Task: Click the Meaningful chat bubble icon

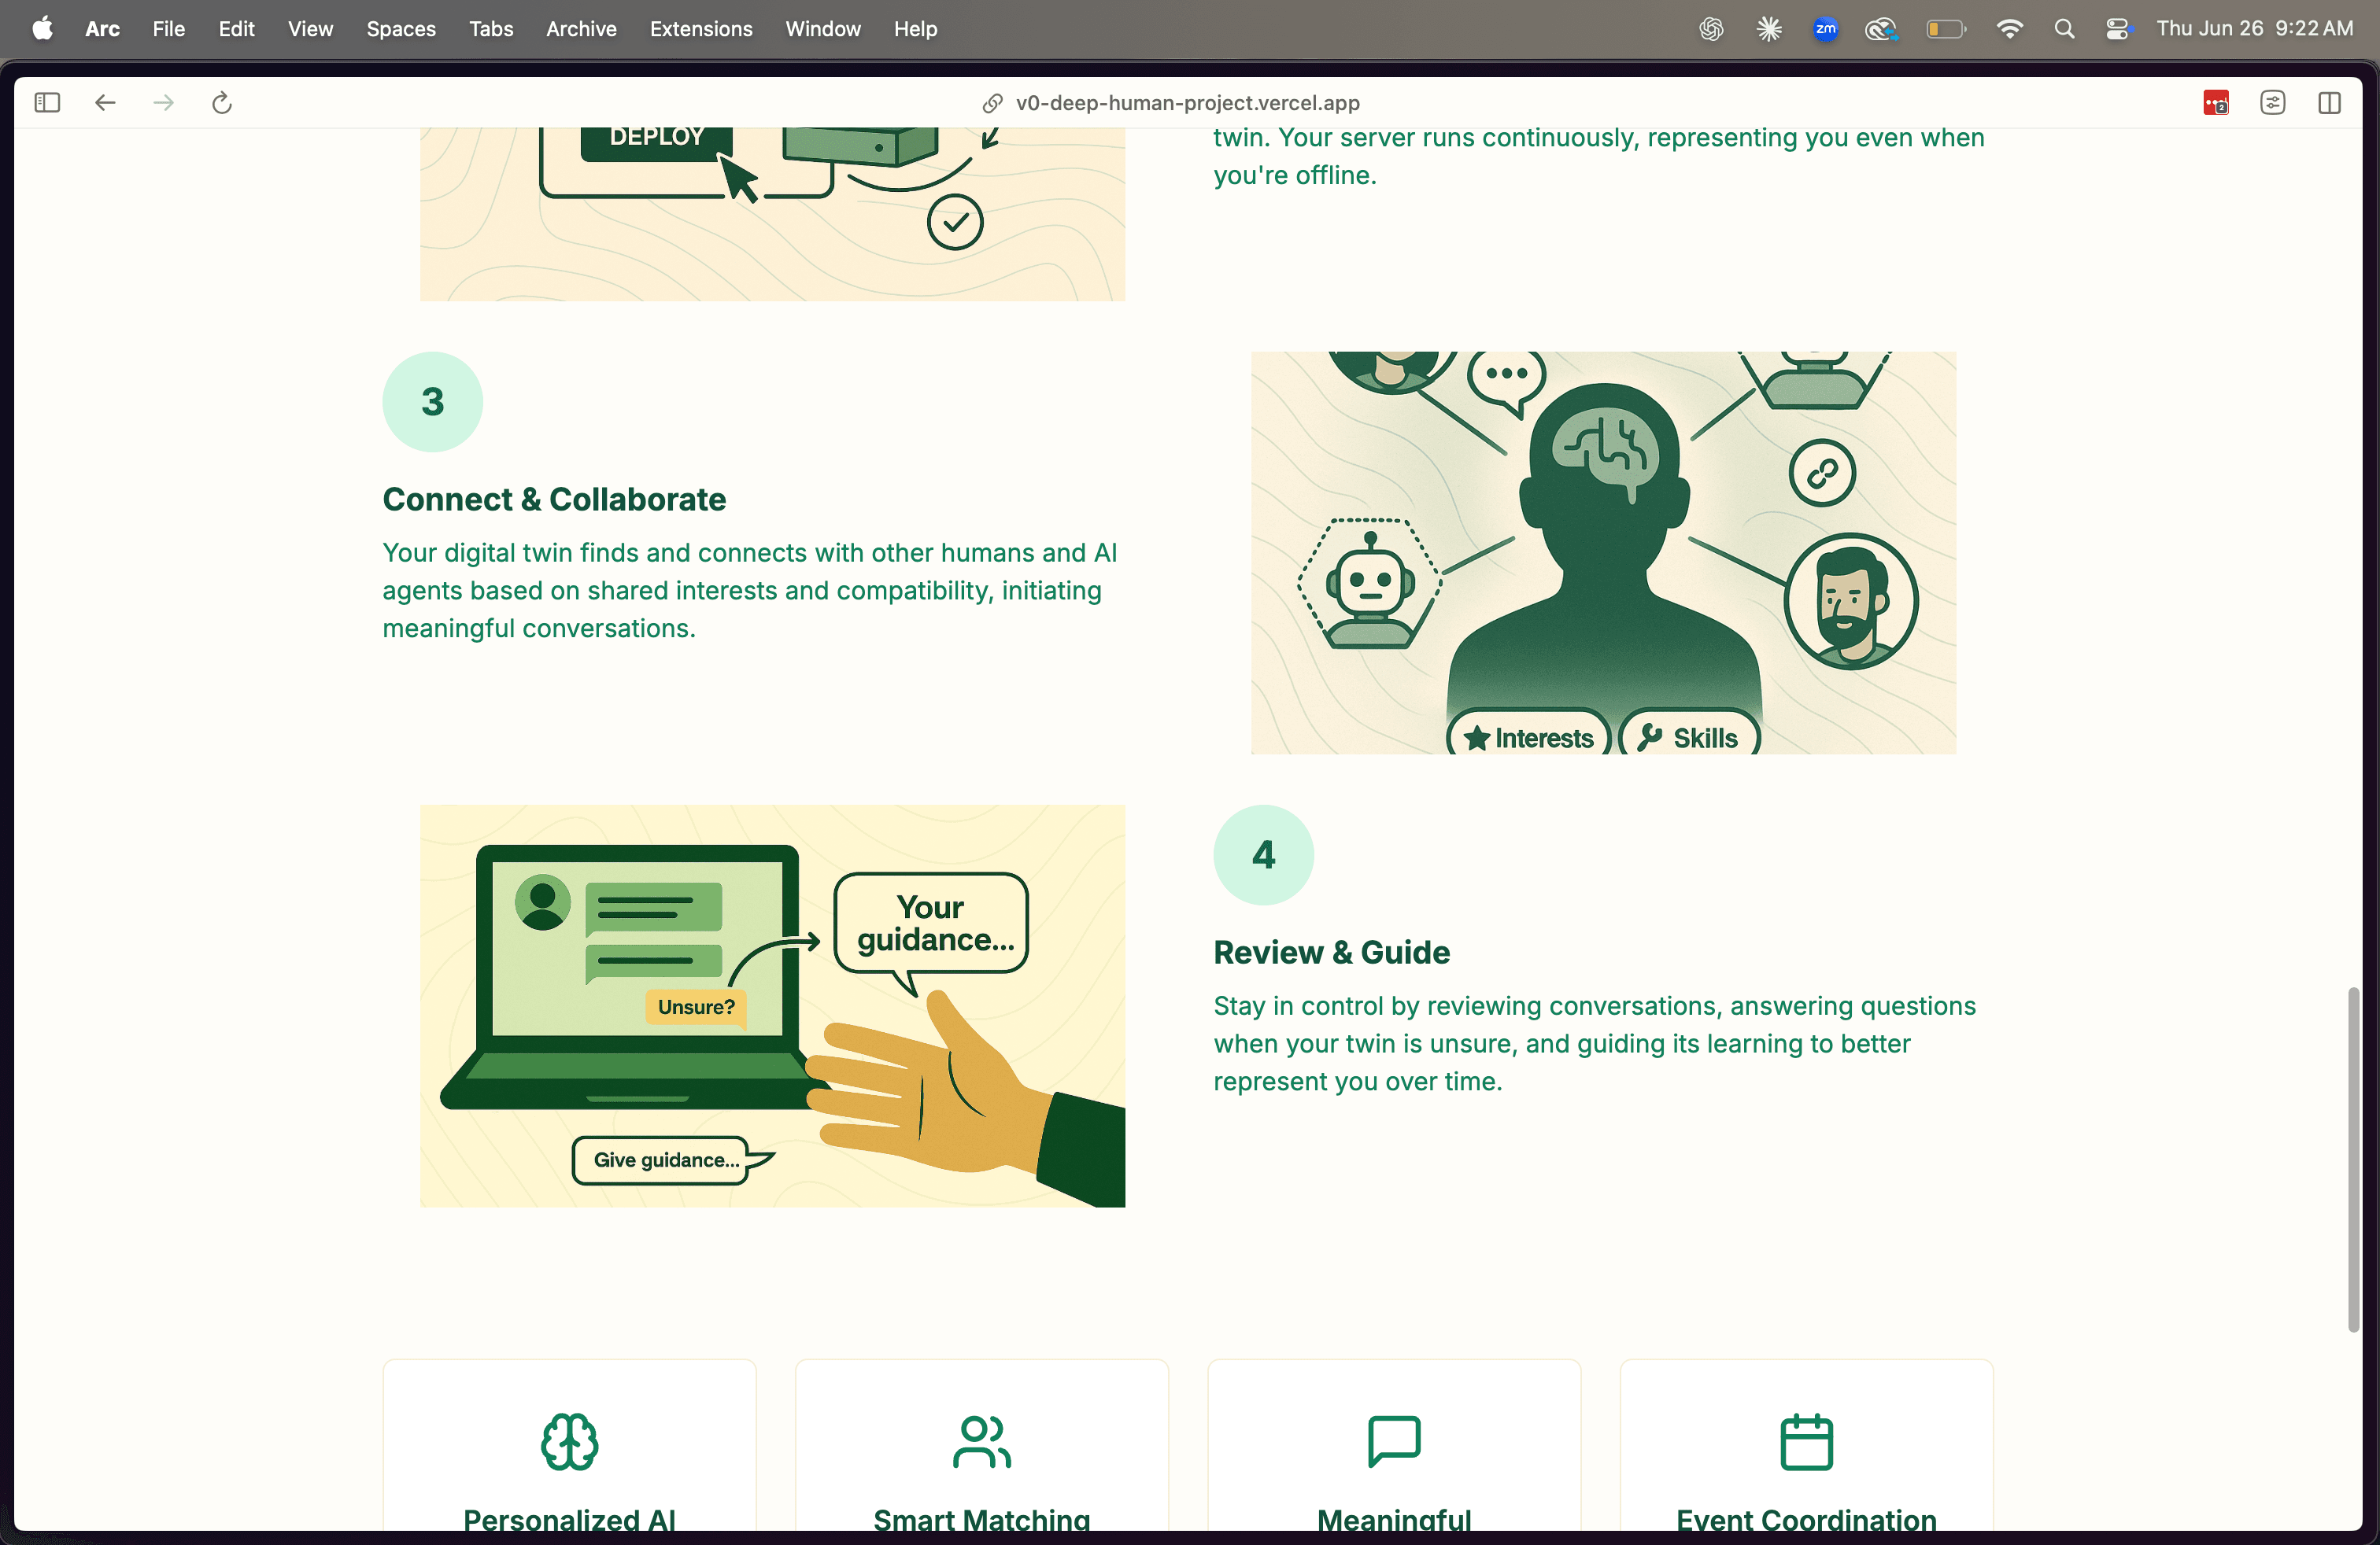Action: click(x=1393, y=1442)
